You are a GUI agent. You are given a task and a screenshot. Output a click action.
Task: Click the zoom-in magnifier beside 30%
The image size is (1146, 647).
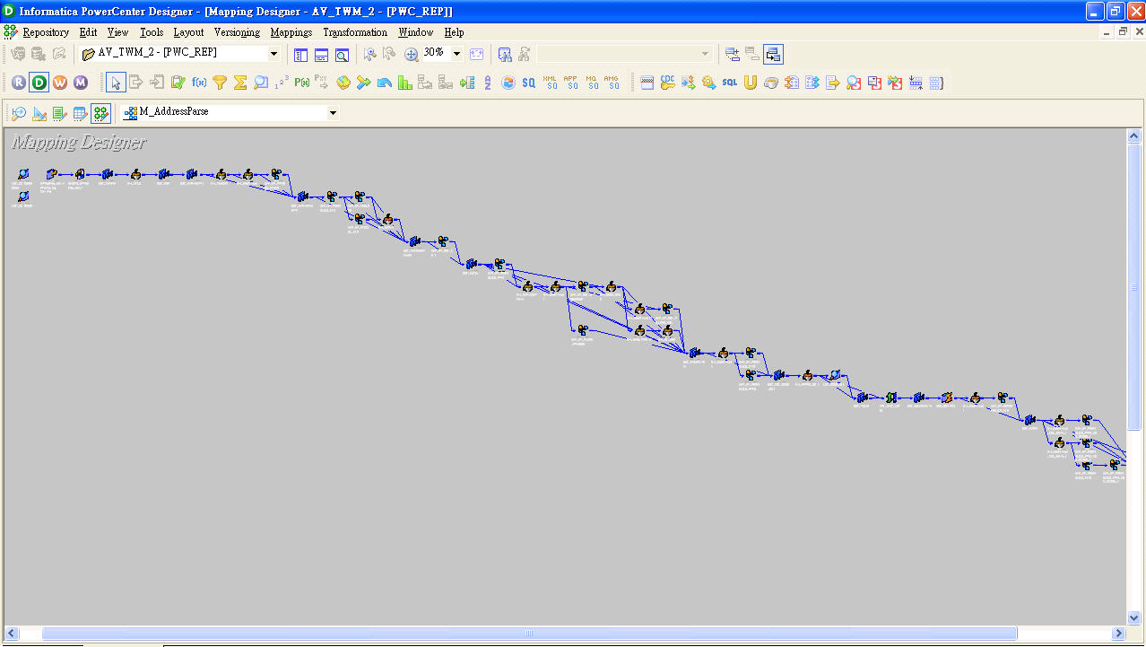(x=412, y=55)
